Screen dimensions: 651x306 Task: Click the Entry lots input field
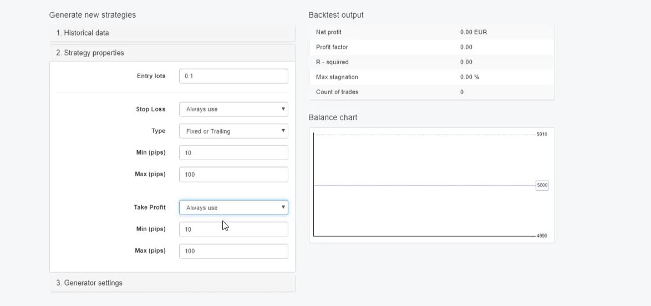click(233, 76)
